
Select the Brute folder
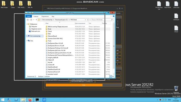click(x=49, y=29)
